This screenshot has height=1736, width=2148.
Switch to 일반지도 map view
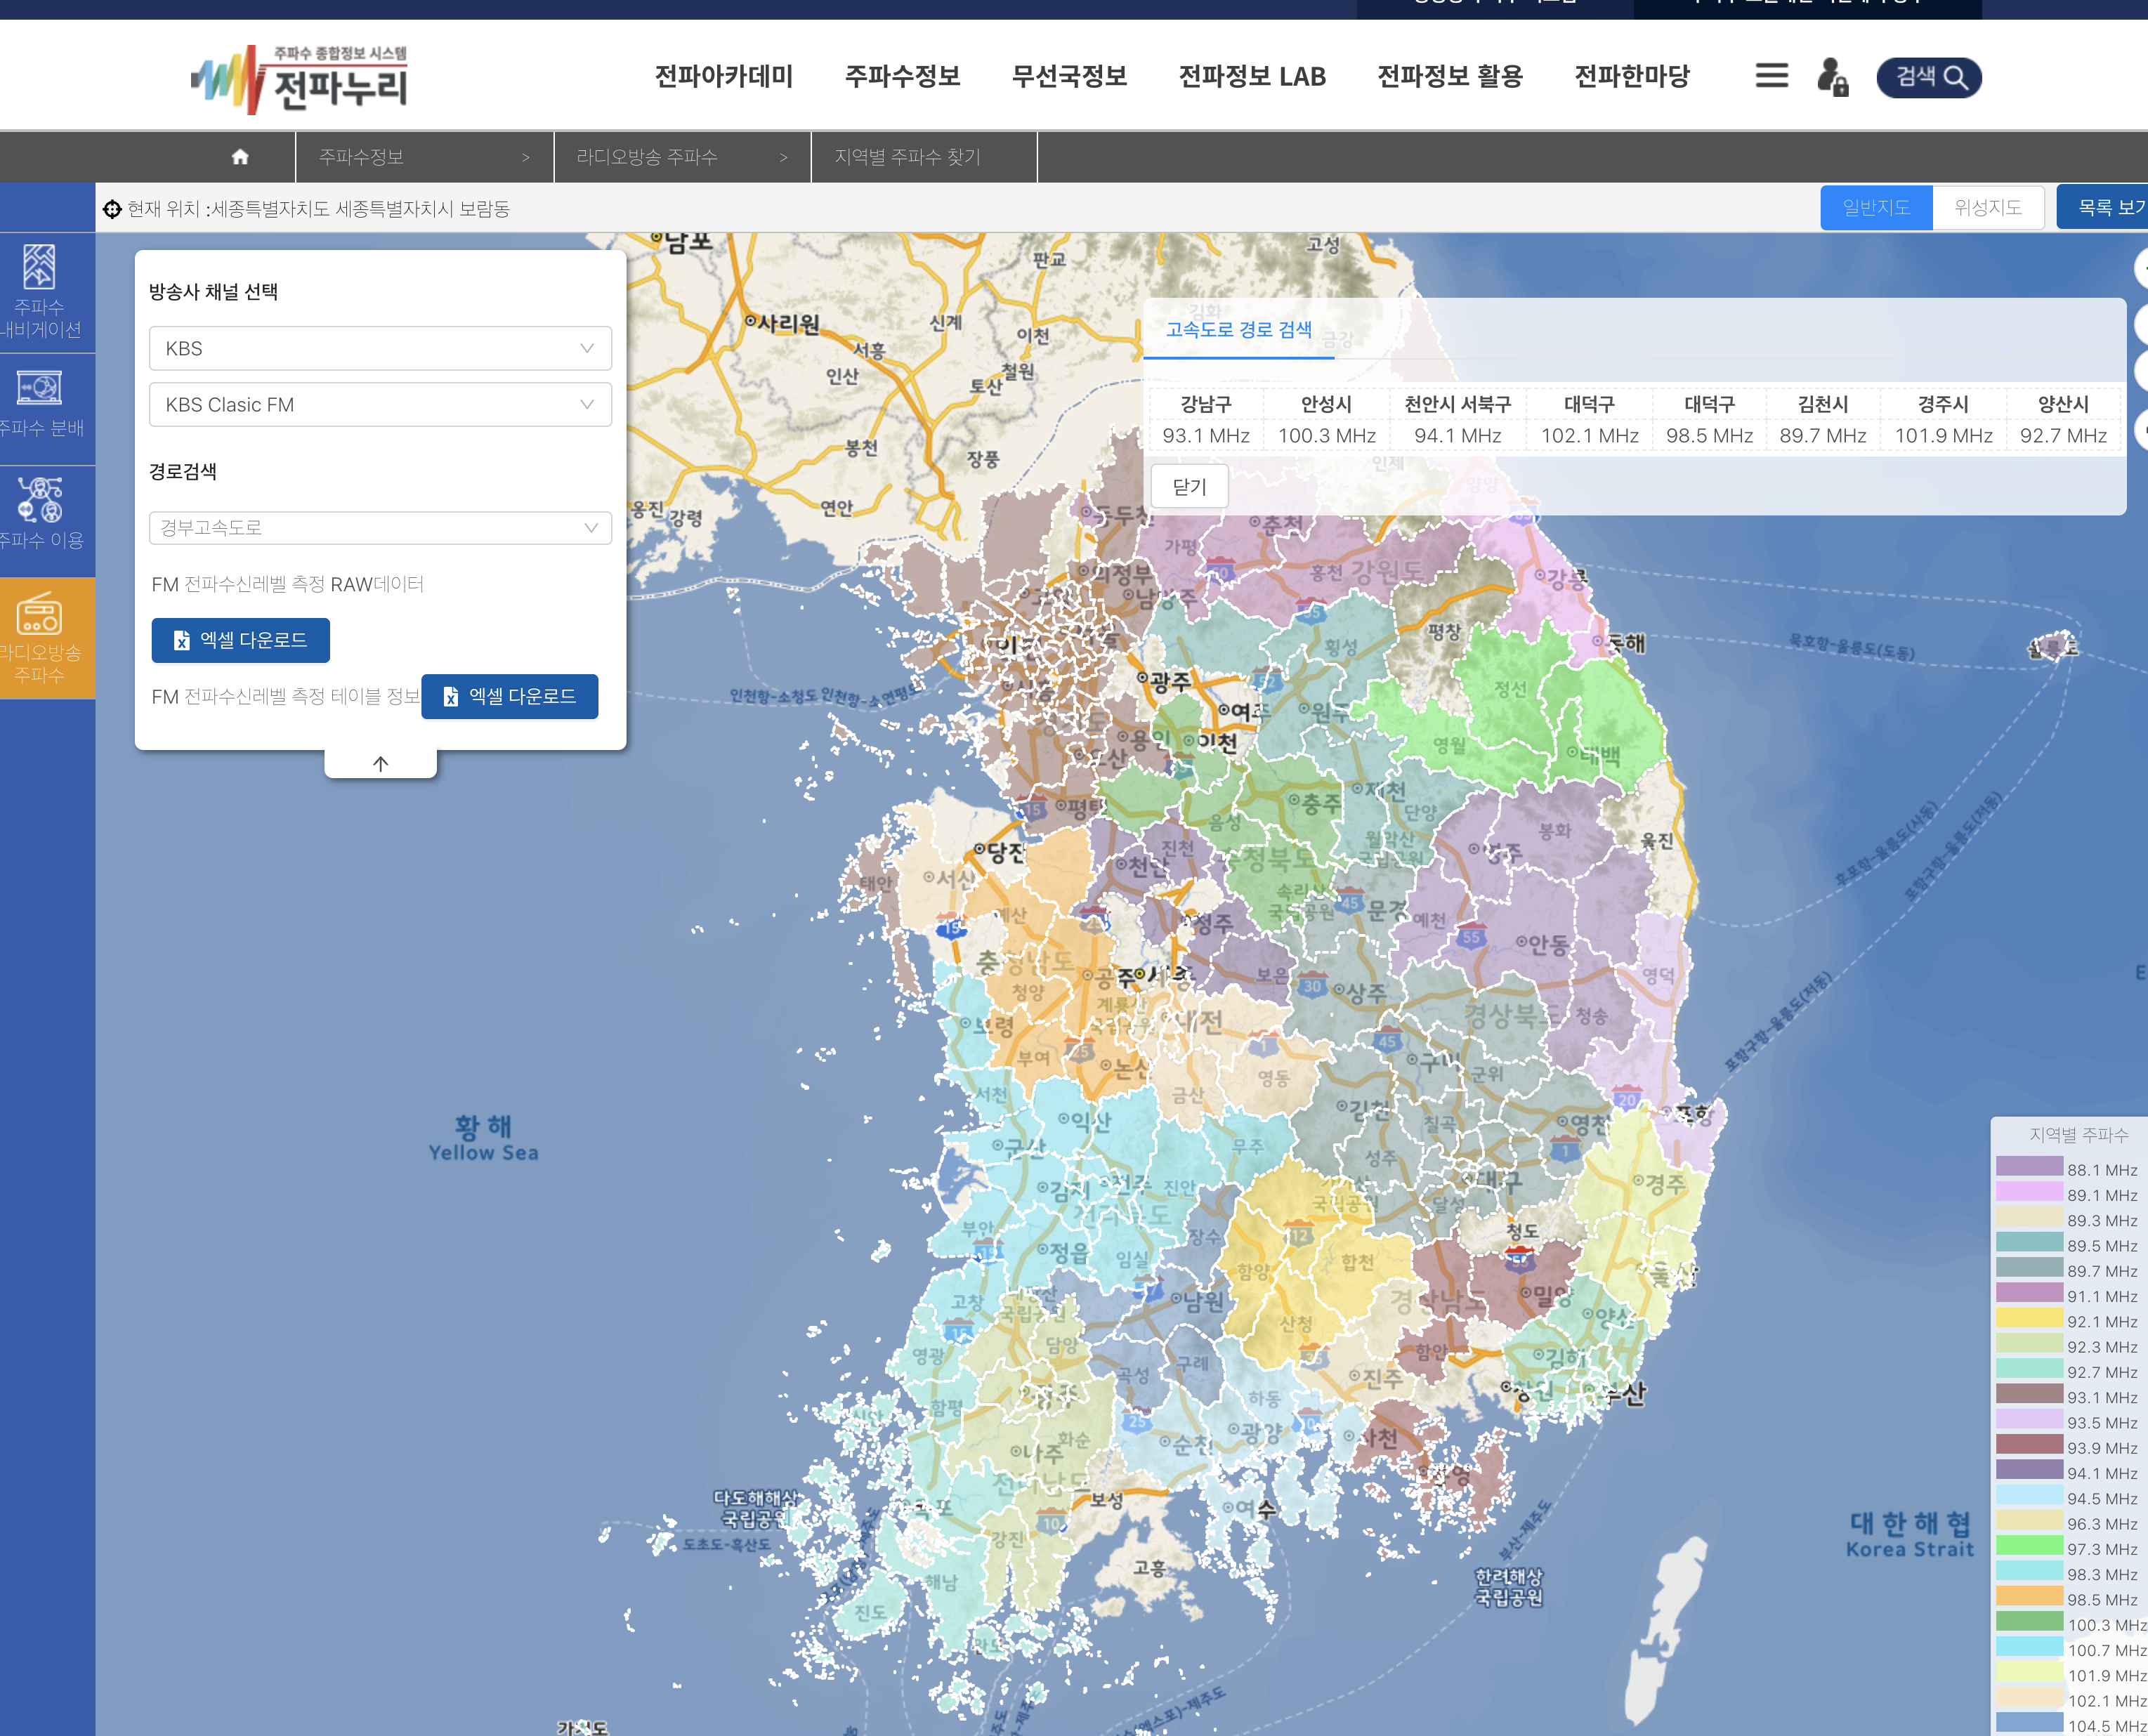click(1876, 207)
